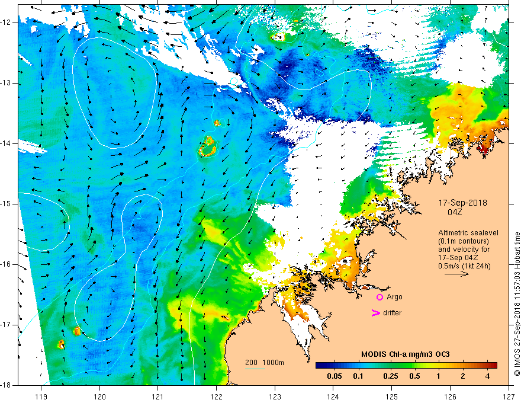Click the 'Altimetric sealevel' caption text

468,233
